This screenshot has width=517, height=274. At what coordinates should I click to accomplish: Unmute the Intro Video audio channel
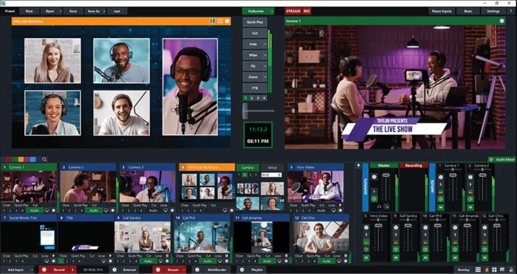[366, 250]
